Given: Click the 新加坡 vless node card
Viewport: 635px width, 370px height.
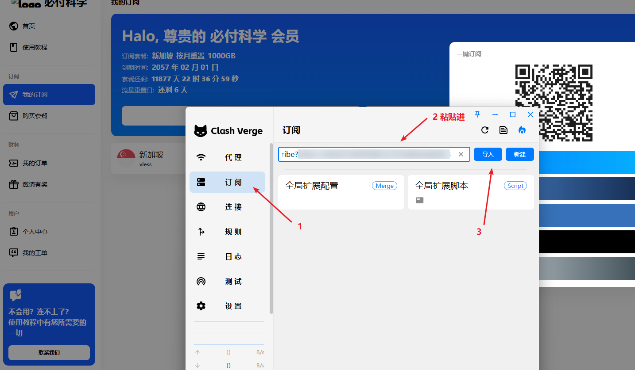Looking at the screenshot, I should pos(148,158).
